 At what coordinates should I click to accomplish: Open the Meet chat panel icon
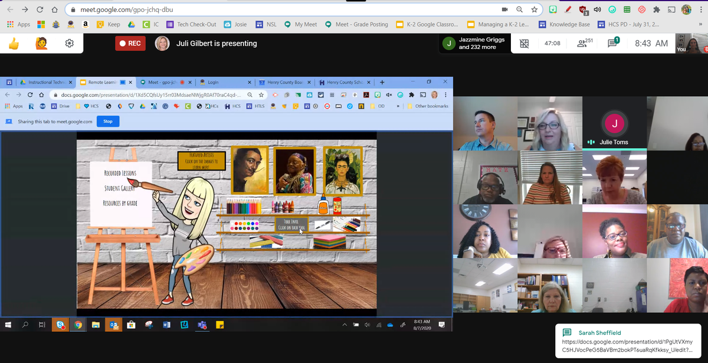(613, 43)
